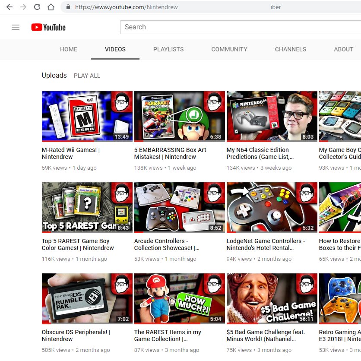The height and width of the screenshot is (361, 361).
Task: Open the Game Boy collection thumbnail
Action: coord(340,117)
